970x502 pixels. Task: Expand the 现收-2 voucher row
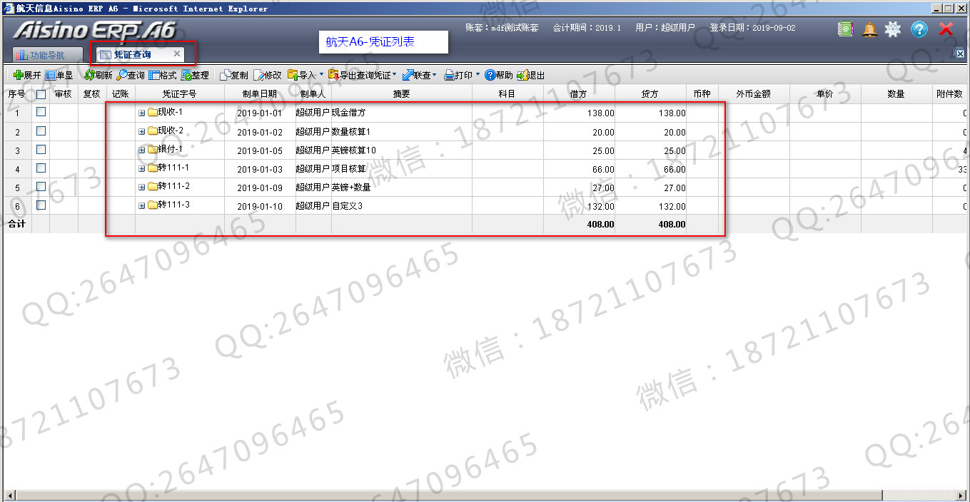tap(141, 131)
